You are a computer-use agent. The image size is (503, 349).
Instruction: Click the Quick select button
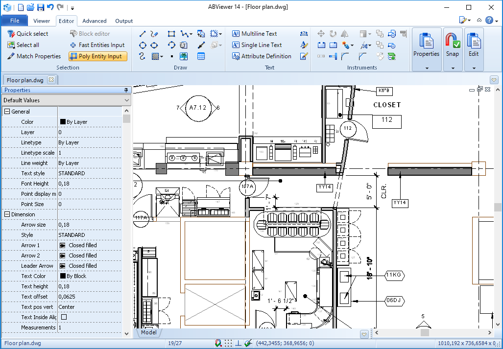pos(28,34)
